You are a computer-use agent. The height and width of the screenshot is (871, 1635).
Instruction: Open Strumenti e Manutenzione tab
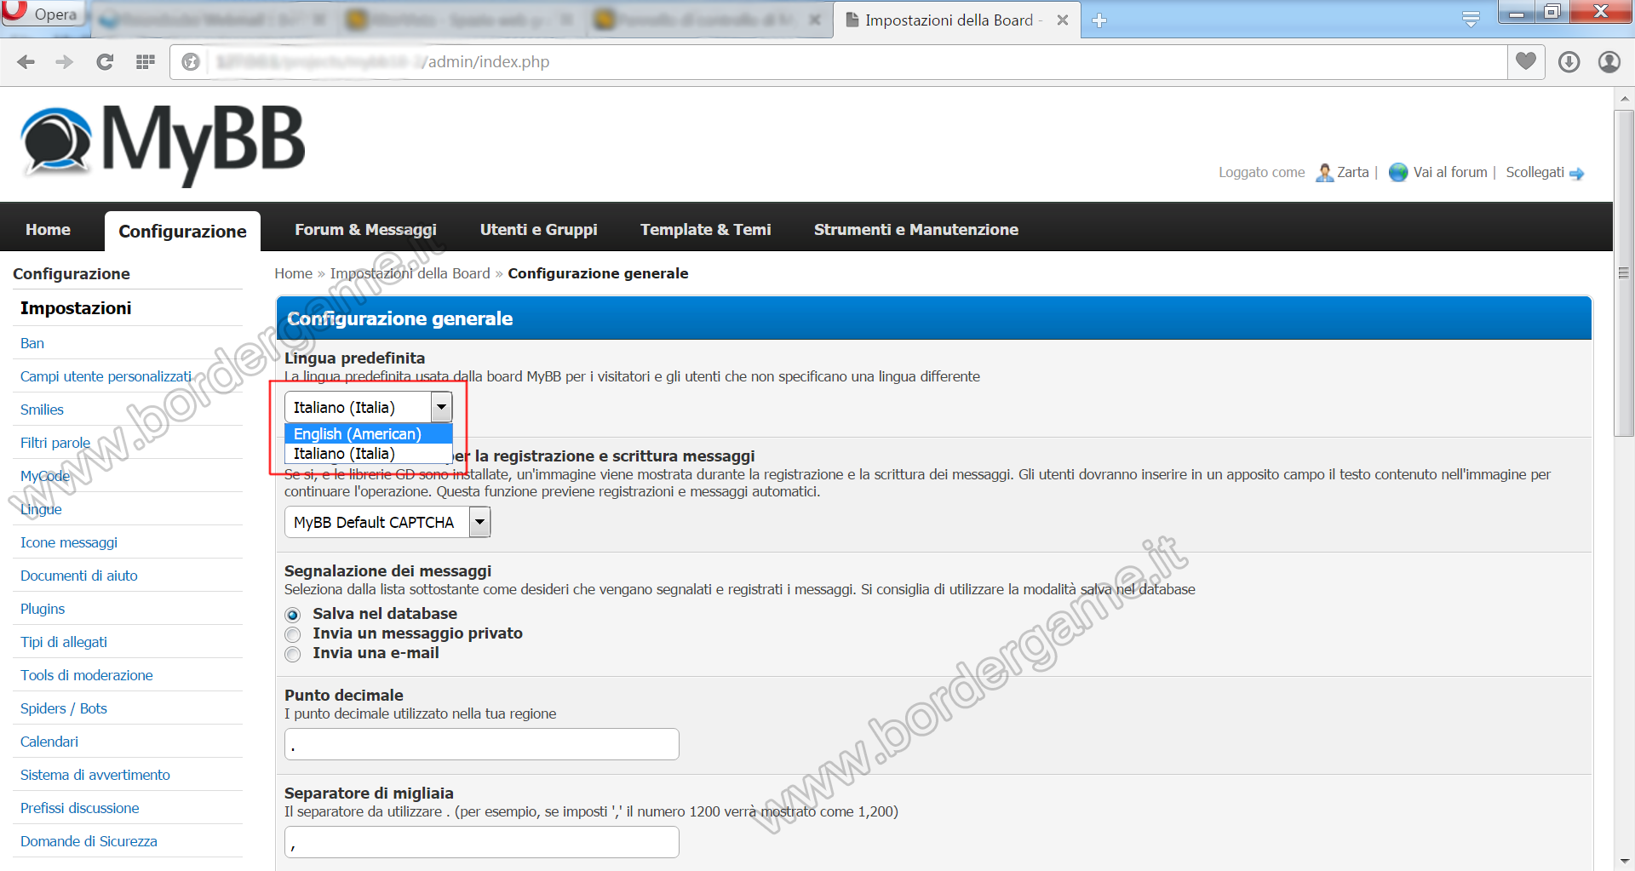pos(915,229)
